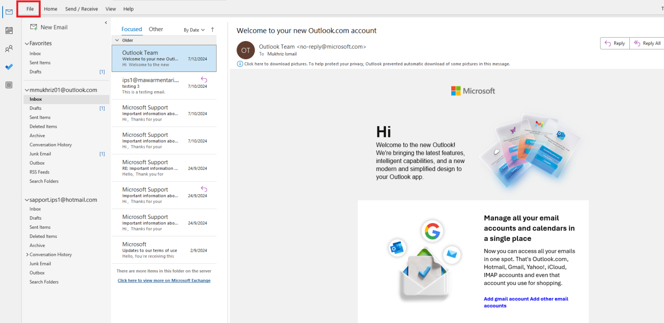Expand Conversation History under sapport.ips1@hotmail.com

point(27,254)
